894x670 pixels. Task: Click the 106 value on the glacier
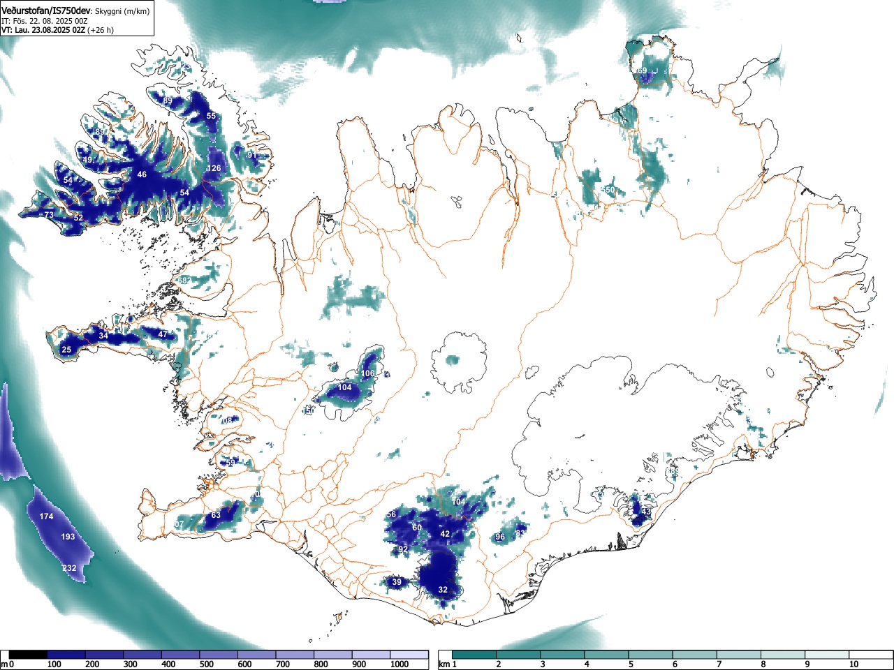click(x=368, y=373)
